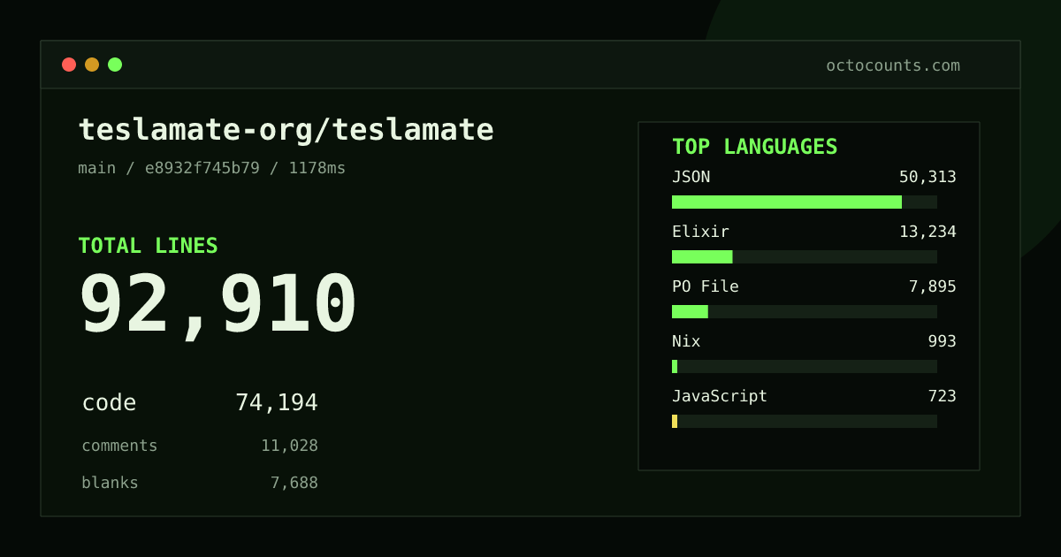Click the red close dot
This screenshot has height=557, width=1061.
tap(69, 65)
